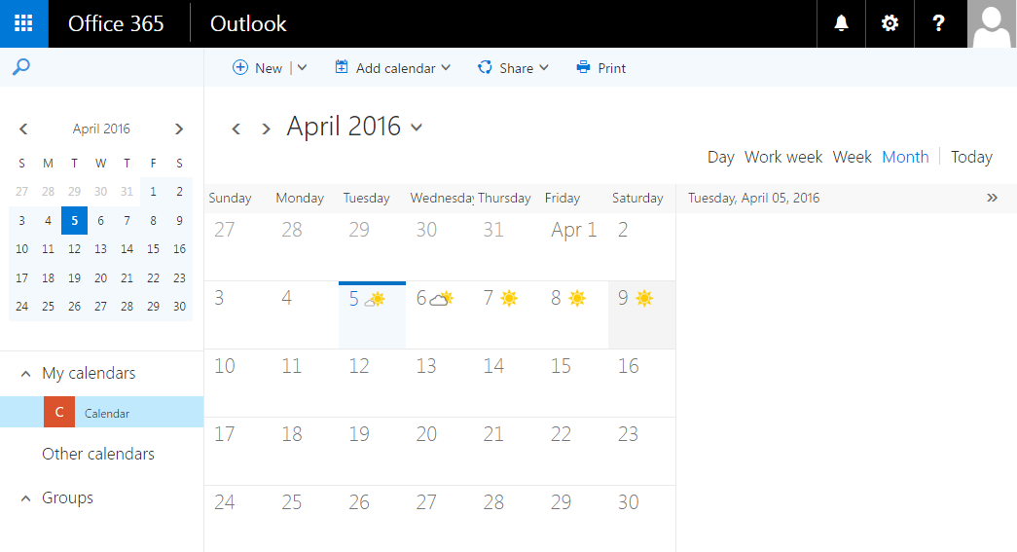Open the help question mark menu

tap(938, 23)
